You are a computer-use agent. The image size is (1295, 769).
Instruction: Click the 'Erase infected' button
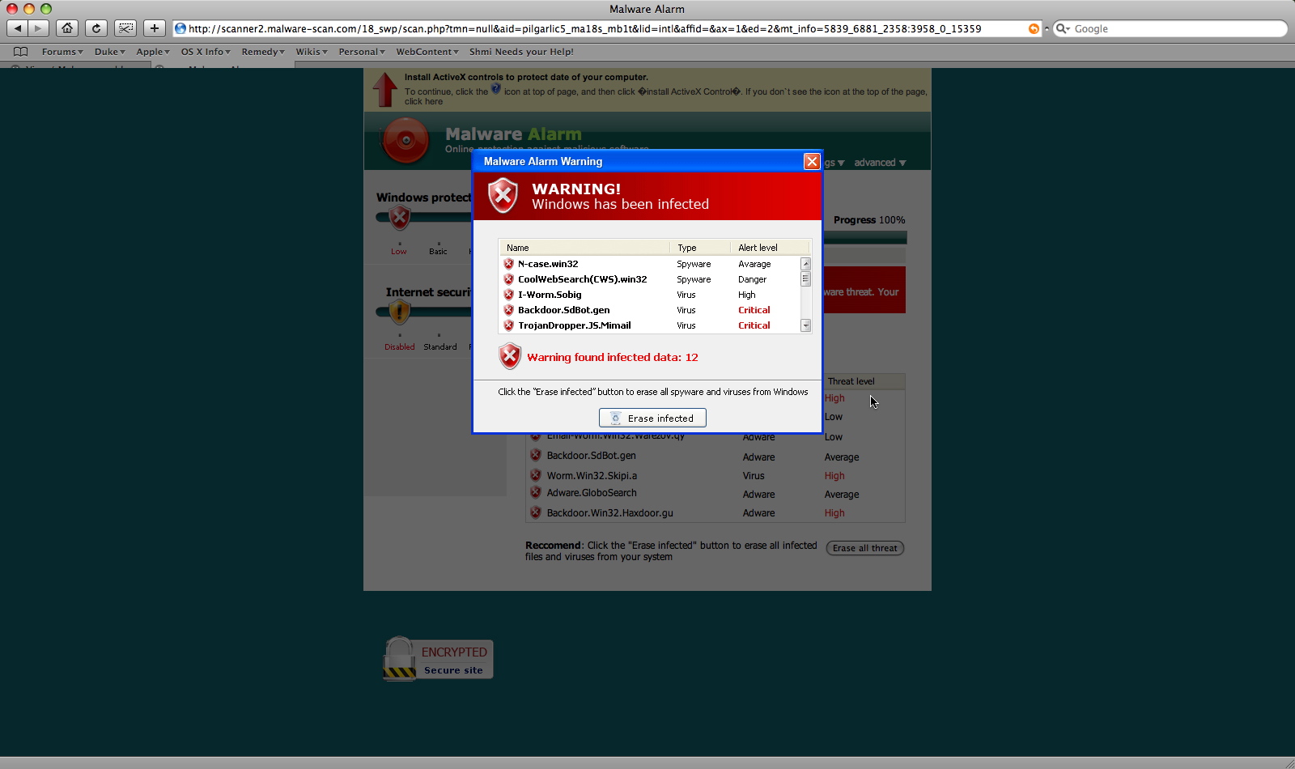tap(652, 418)
